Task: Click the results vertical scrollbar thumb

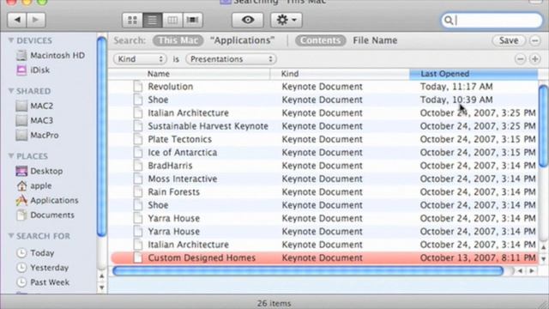Action: click(x=544, y=126)
